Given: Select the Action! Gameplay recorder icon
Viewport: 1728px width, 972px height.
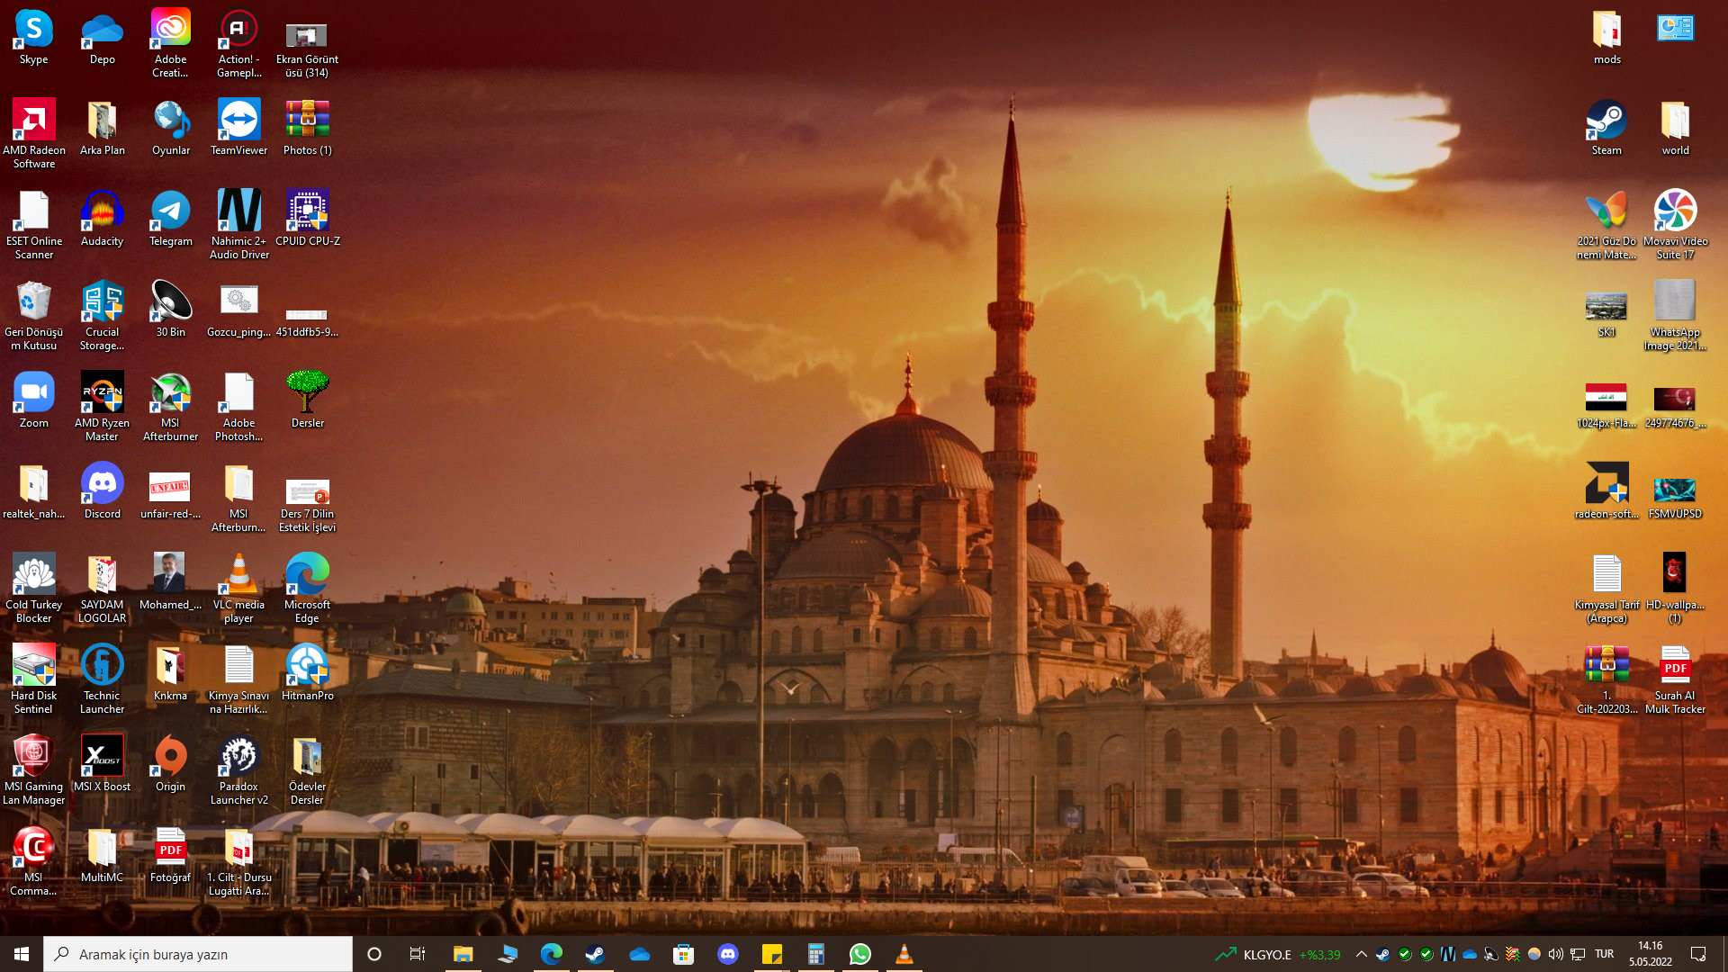Looking at the screenshot, I should [x=238, y=43].
